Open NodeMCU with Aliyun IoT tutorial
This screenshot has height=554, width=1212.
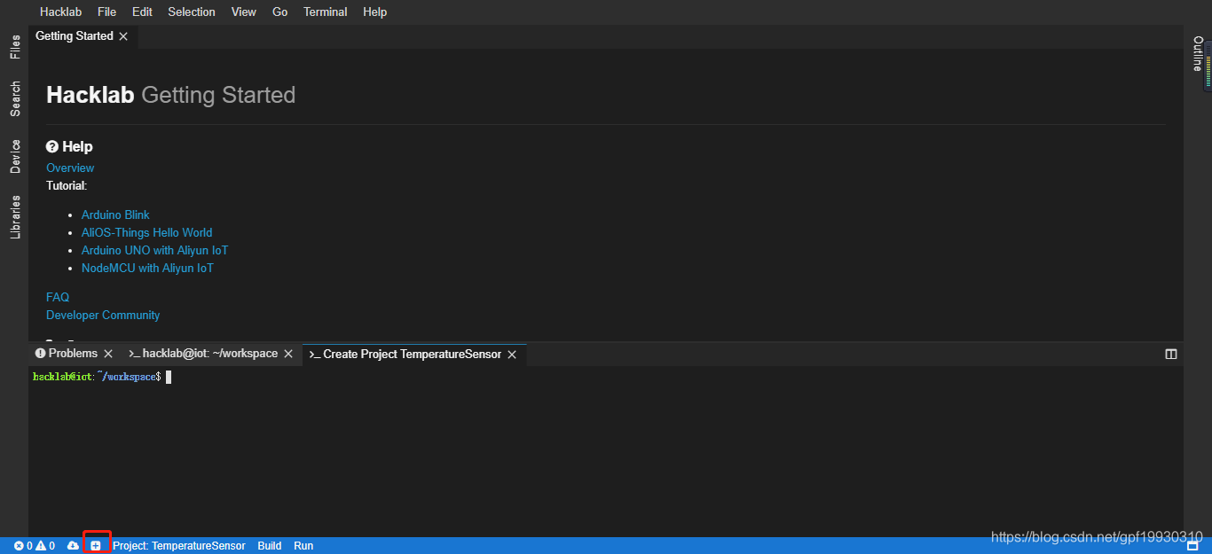pos(147,268)
